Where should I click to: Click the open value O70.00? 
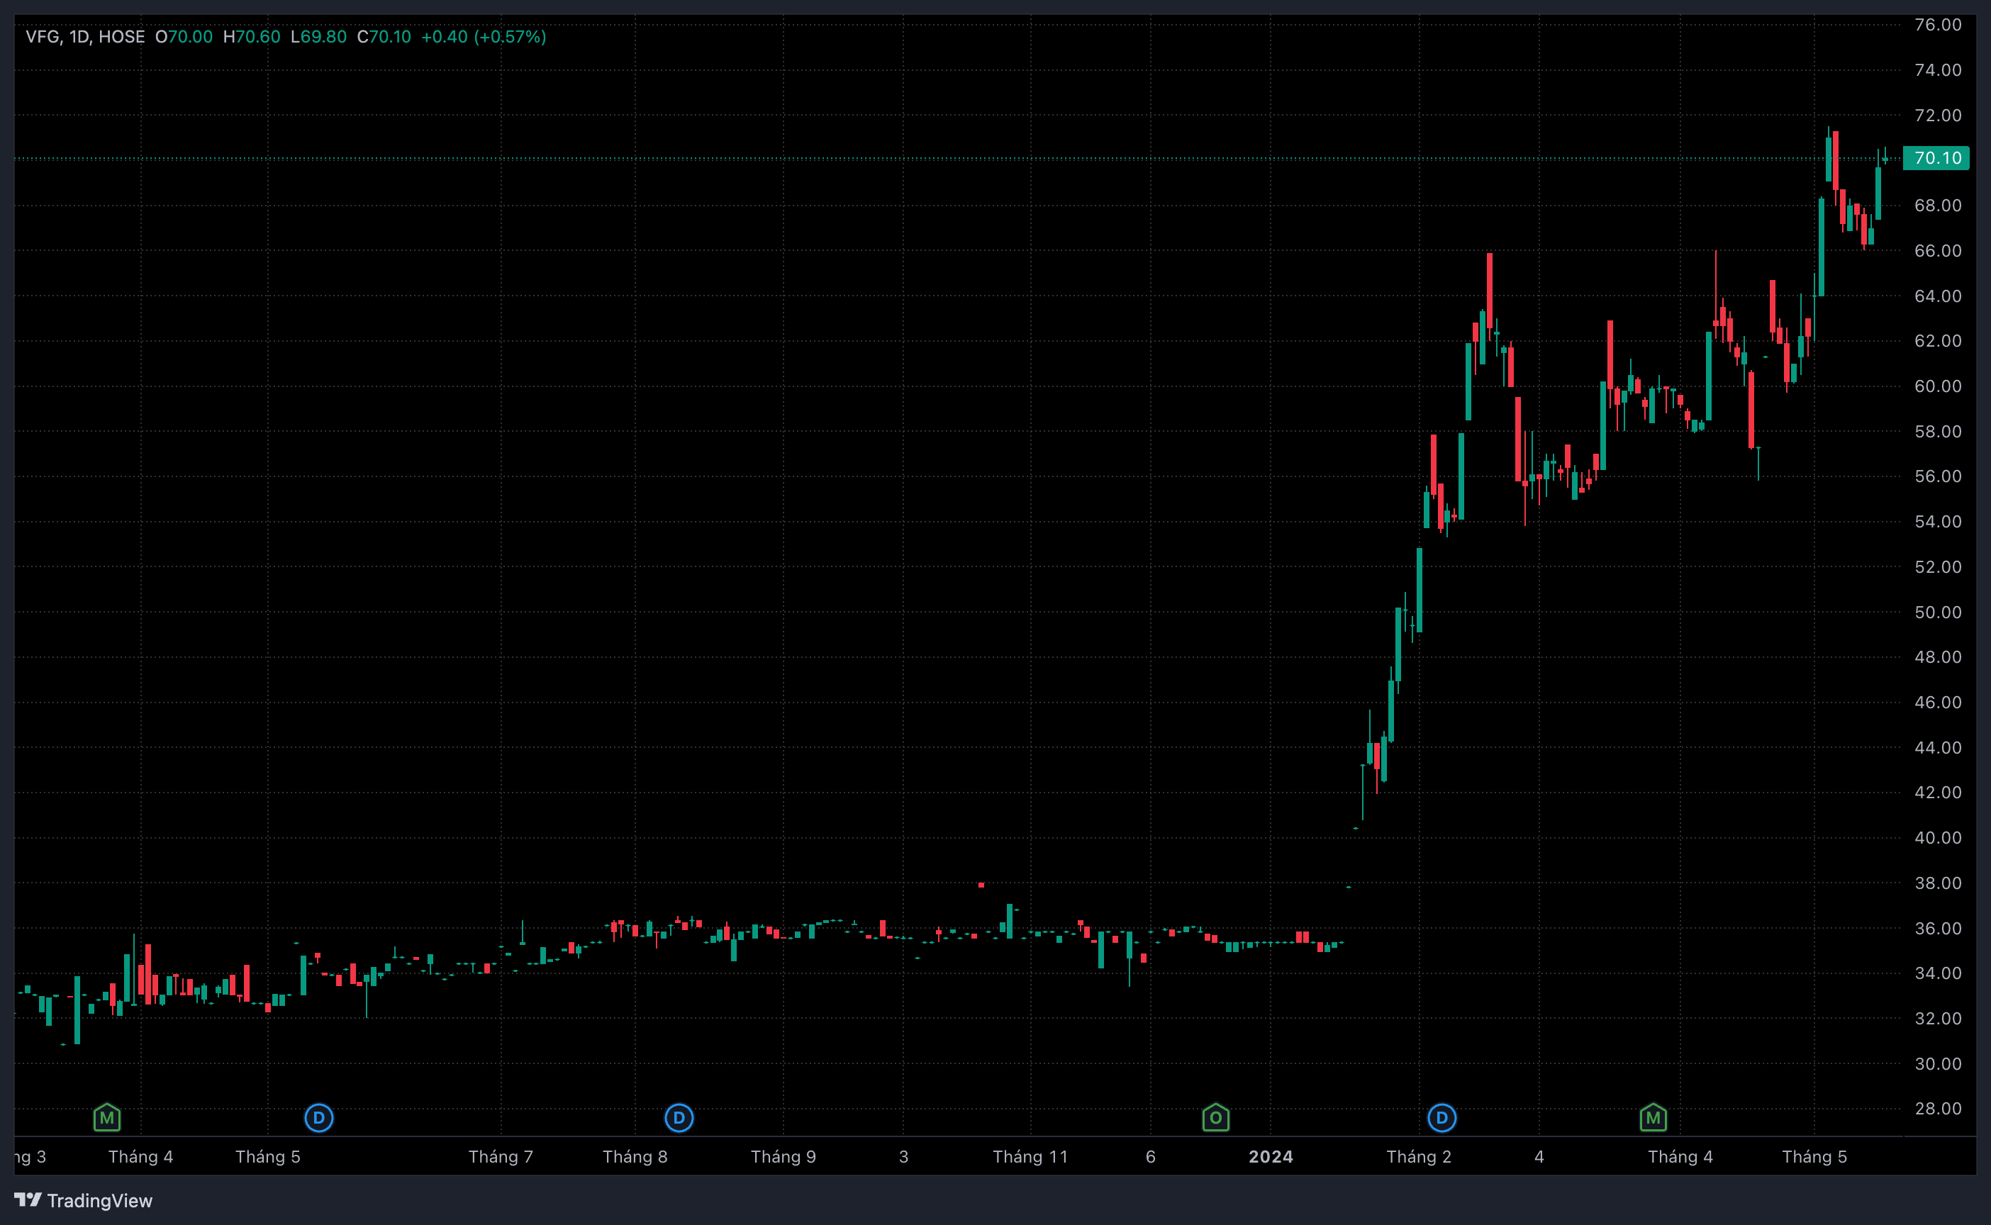click(184, 36)
